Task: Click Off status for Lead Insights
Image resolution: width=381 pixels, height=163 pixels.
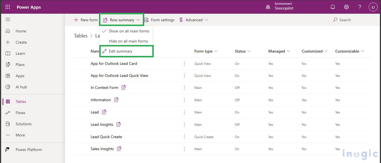Action: pos(237,125)
